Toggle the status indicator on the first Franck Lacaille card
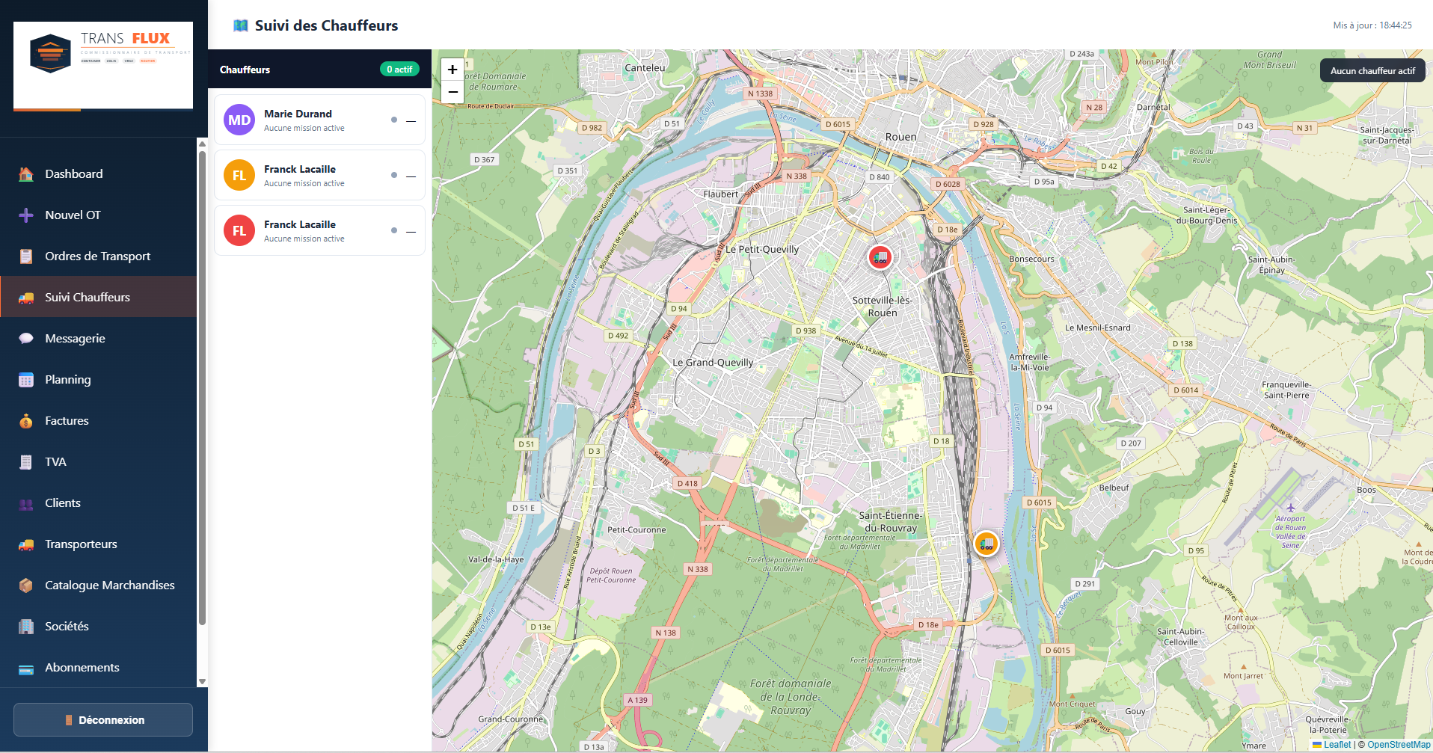Screen dimensions: 1433x753 click(x=394, y=175)
